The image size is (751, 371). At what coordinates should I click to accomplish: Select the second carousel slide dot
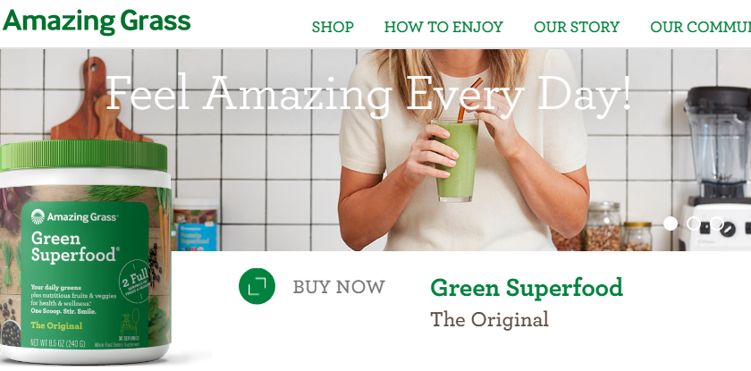(x=694, y=223)
